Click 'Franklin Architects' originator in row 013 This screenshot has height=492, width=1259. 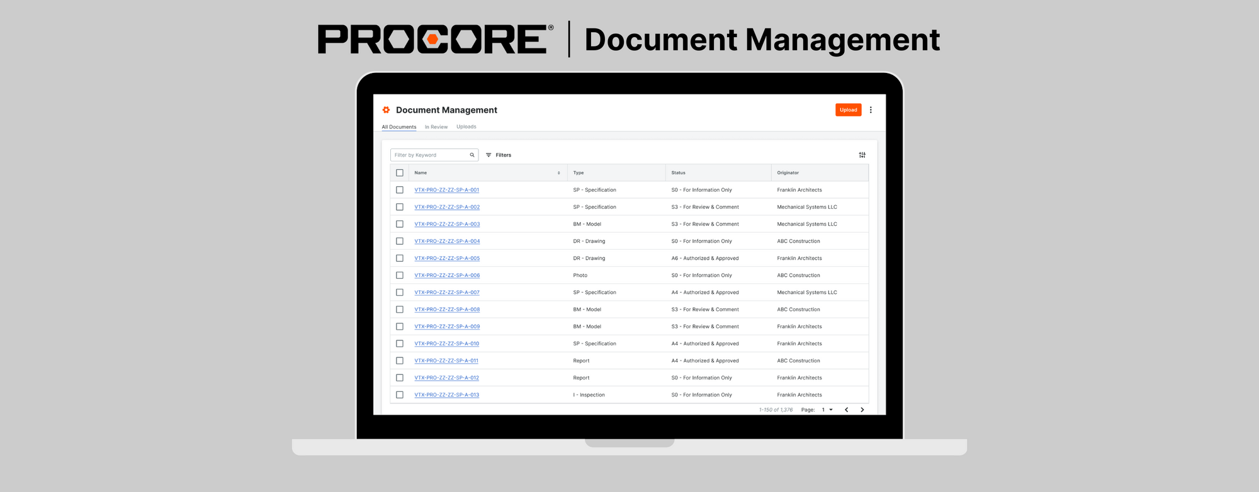tap(799, 394)
